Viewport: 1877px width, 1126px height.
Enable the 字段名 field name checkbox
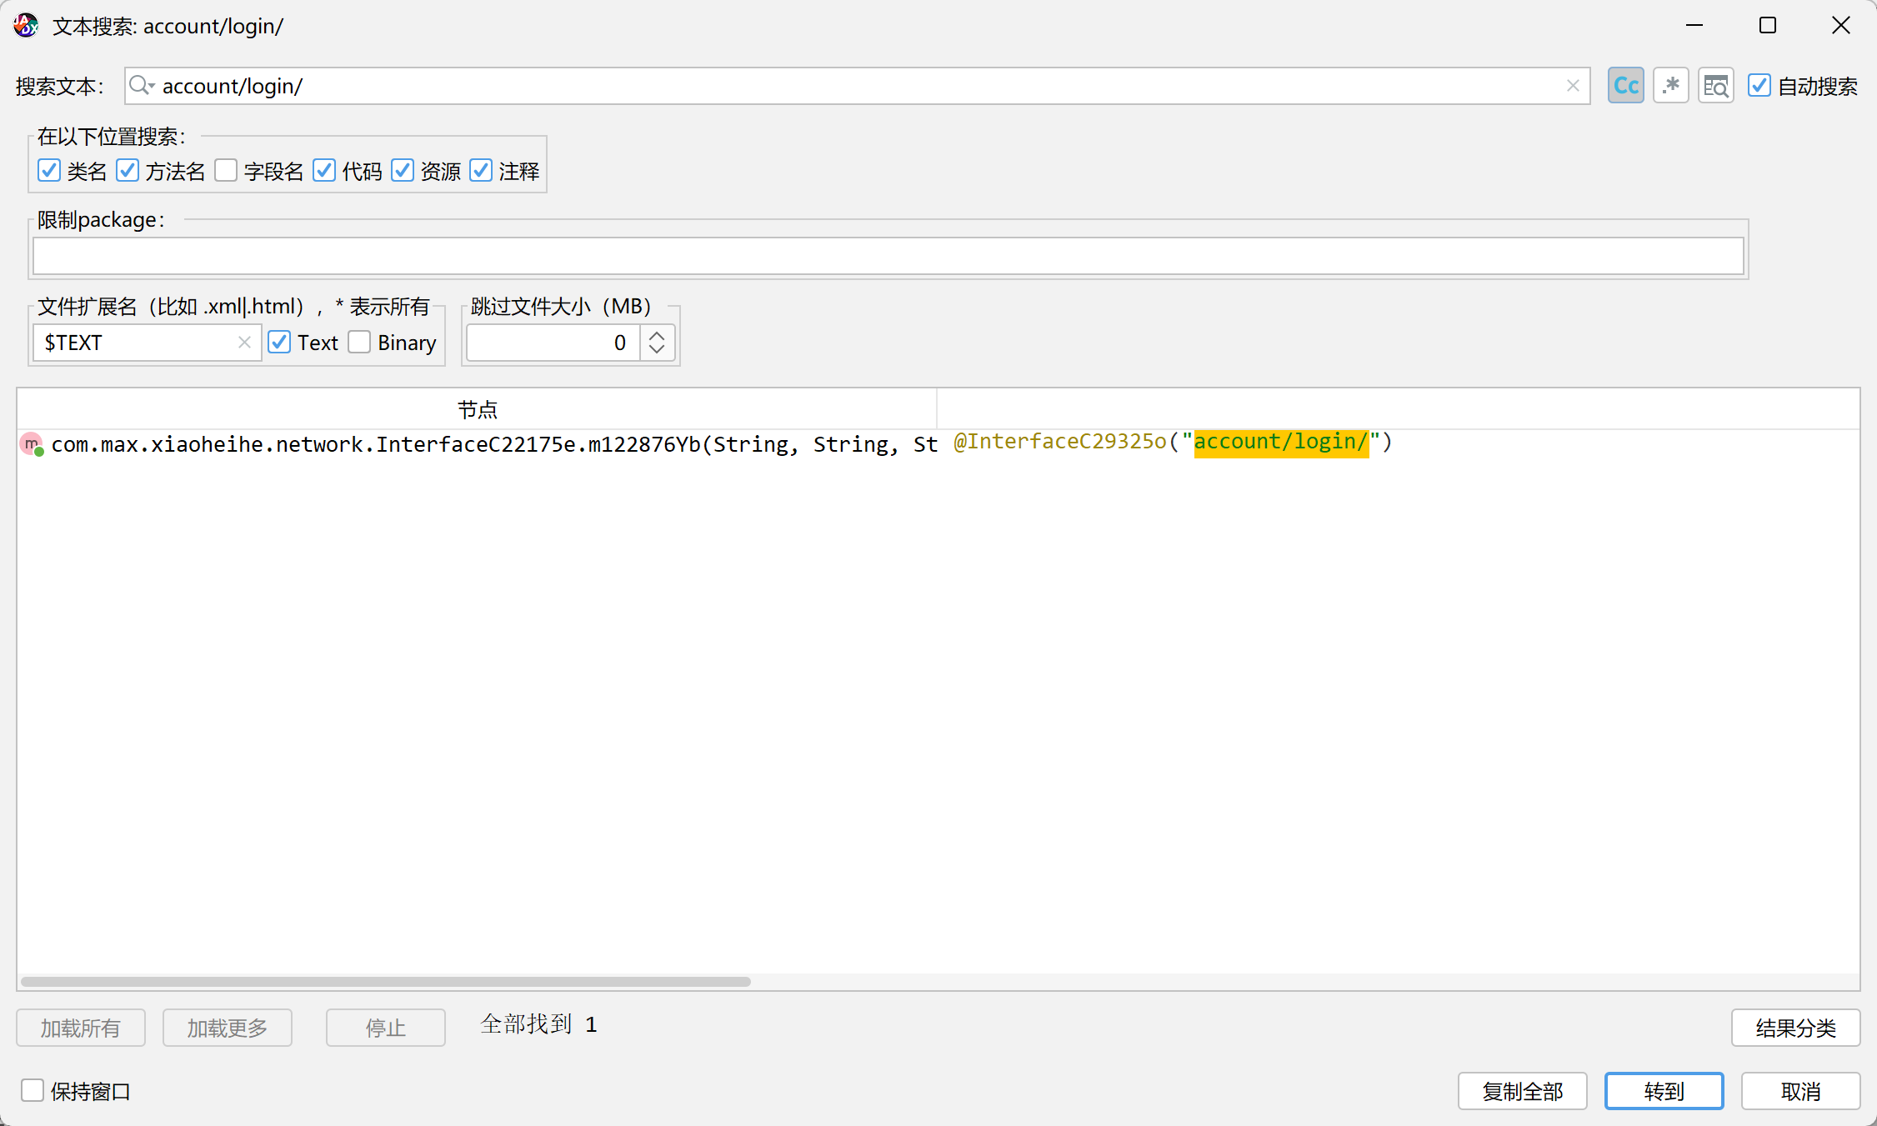point(226,171)
